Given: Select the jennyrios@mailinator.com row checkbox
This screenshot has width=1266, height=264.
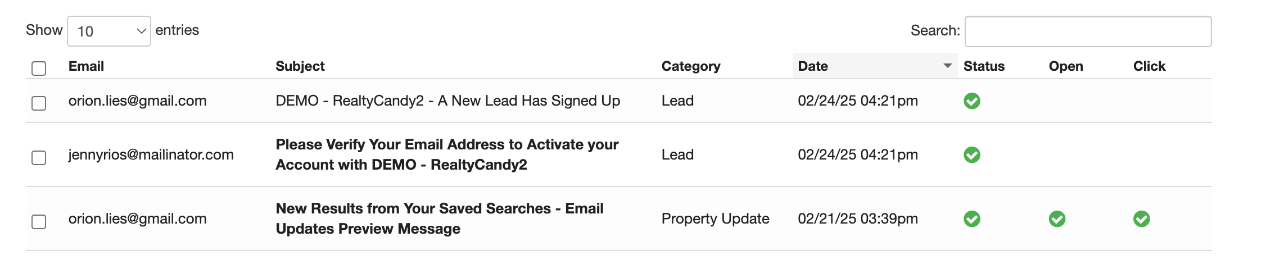Looking at the screenshot, I should [39, 158].
